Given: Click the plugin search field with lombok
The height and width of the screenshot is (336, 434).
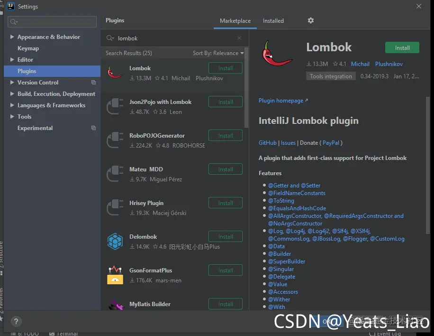Looking at the screenshot, I should coord(174,38).
